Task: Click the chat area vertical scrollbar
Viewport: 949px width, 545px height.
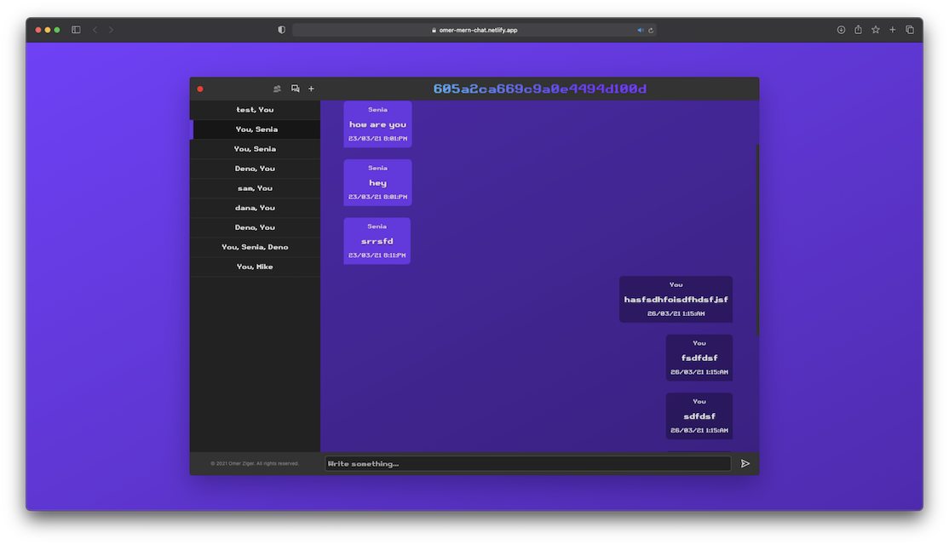Action: 756,238
